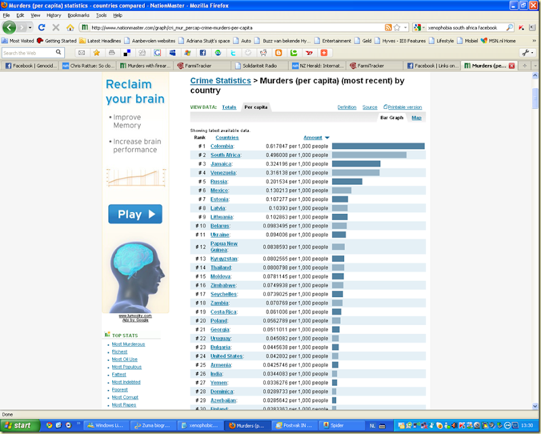Click the Windows Start button

coord(20,425)
